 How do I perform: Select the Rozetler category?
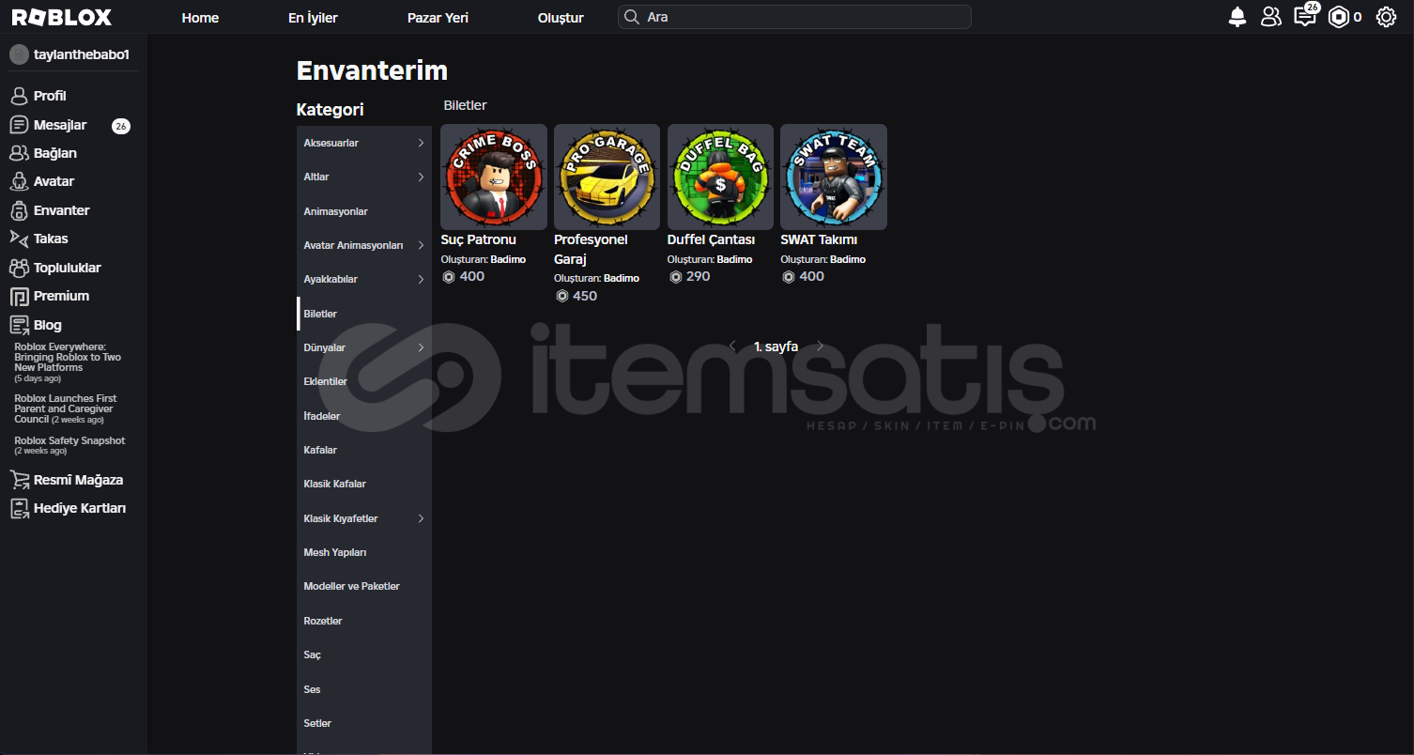pos(364,621)
